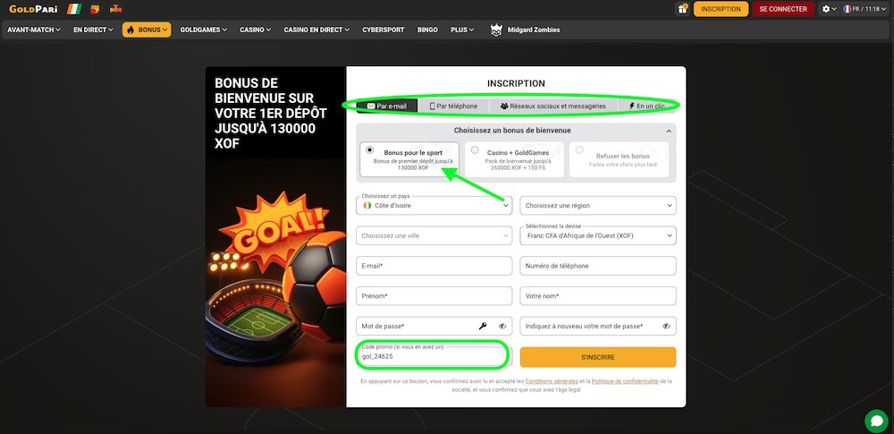Click the envelope icon on Par e-mail tab
The width and height of the screenshot is (894, 434).
(x=371, y=106)
